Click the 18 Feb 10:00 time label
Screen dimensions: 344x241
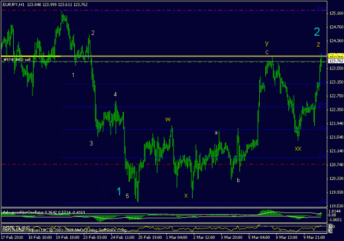pos(40,237)
